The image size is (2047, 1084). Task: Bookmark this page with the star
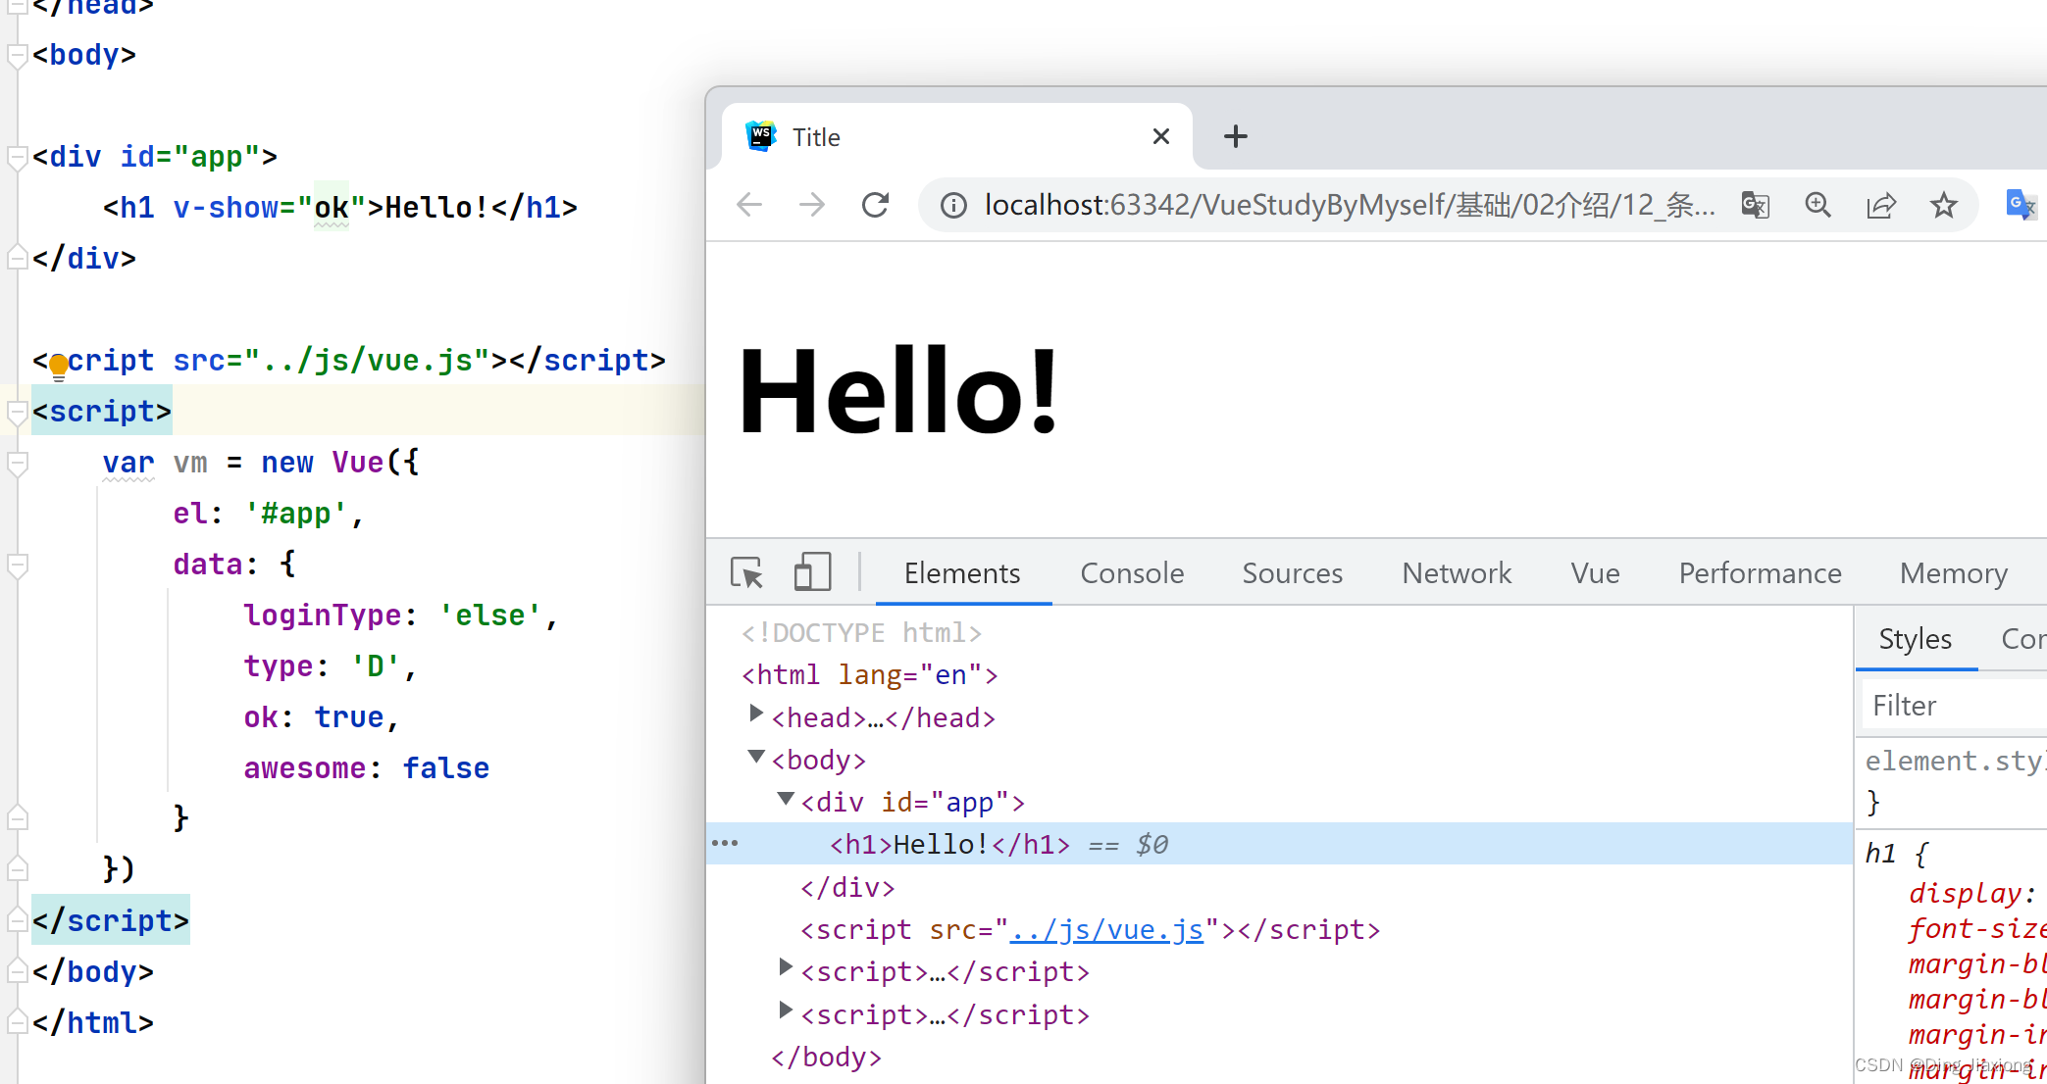pyautogui.click(x=1944, y=205)
